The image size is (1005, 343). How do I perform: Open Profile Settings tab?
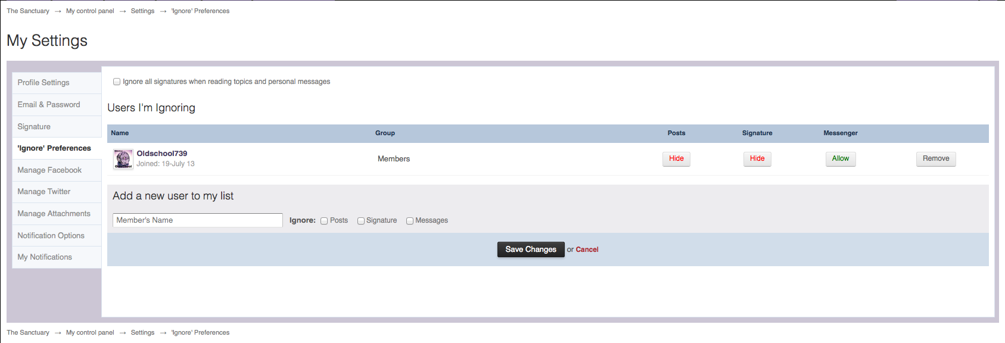[43, 83]
